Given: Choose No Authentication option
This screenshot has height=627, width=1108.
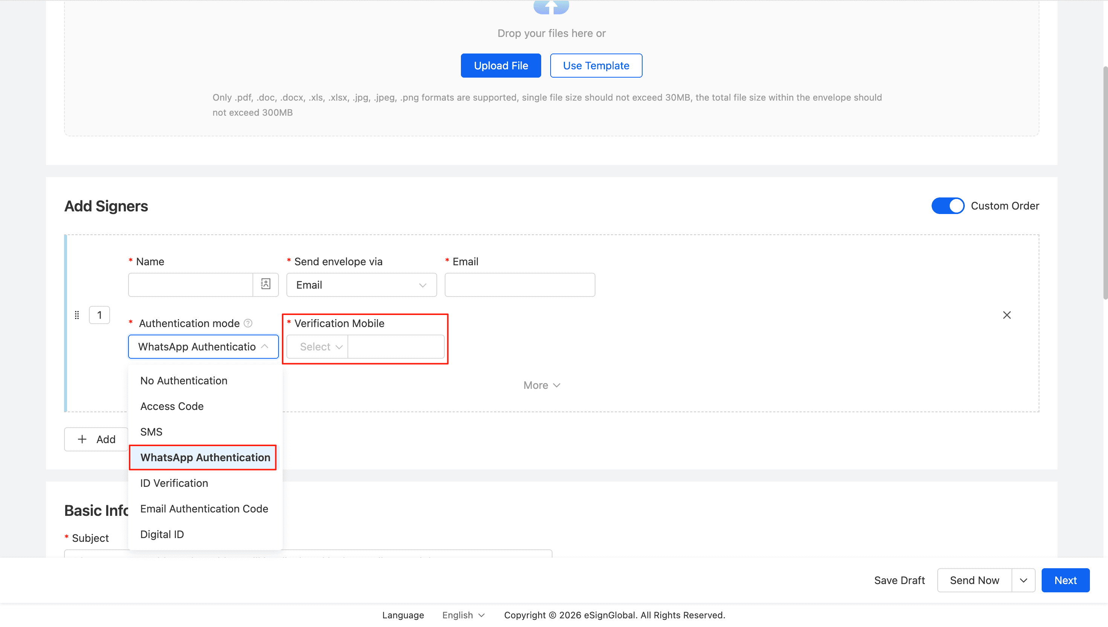Looking at the screenshot, I should click(184, 381).
